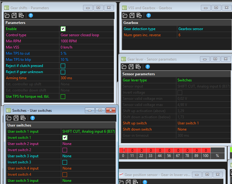Click Sensor valid voltage min 0,02 V

point(203,99)
